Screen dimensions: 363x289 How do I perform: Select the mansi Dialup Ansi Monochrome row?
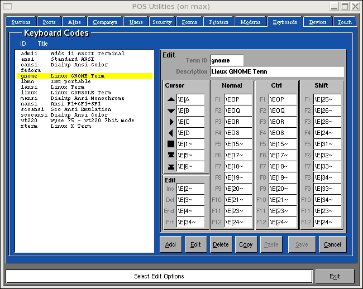pyautogui.click(x=84, y=98)
